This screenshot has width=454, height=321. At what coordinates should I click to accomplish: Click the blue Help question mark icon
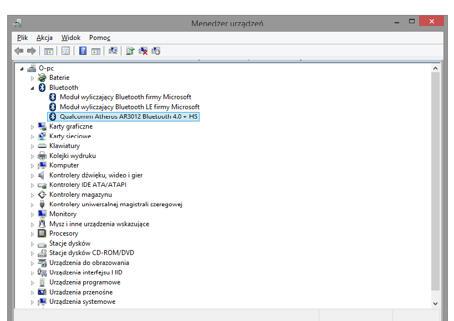click(x=83, y=51)
